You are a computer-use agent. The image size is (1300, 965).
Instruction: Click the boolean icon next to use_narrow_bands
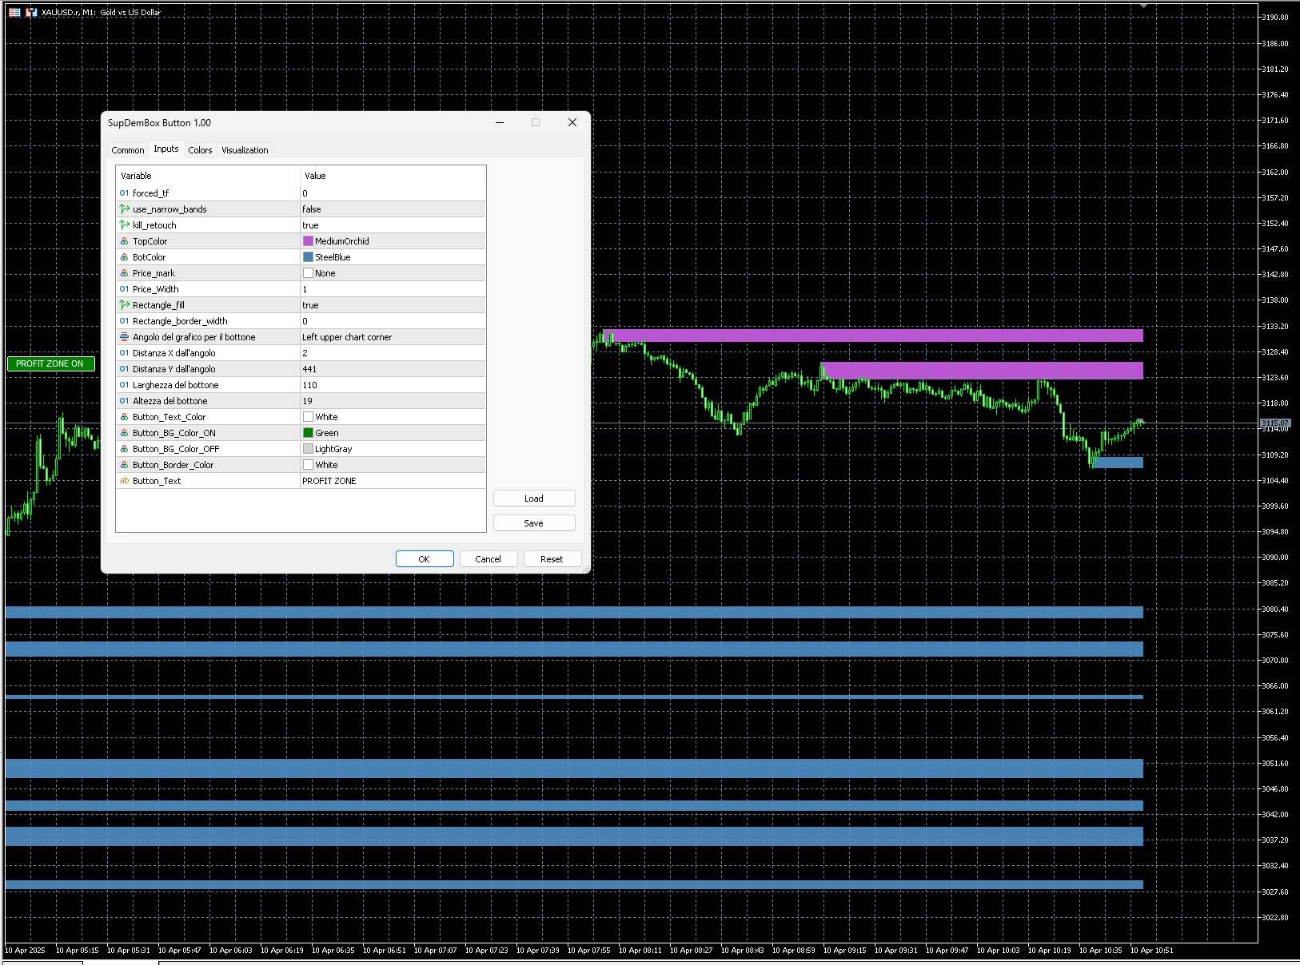click(124, 209)
